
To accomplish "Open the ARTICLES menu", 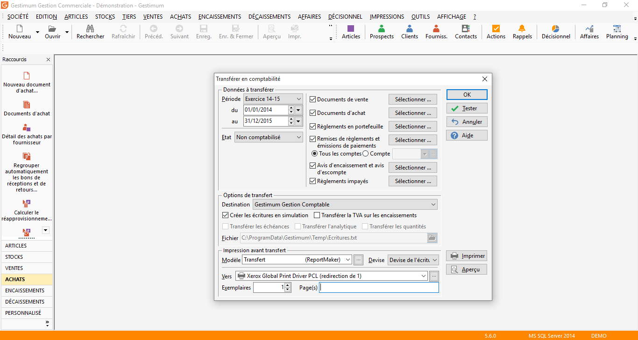I will (x=76, y=16).
